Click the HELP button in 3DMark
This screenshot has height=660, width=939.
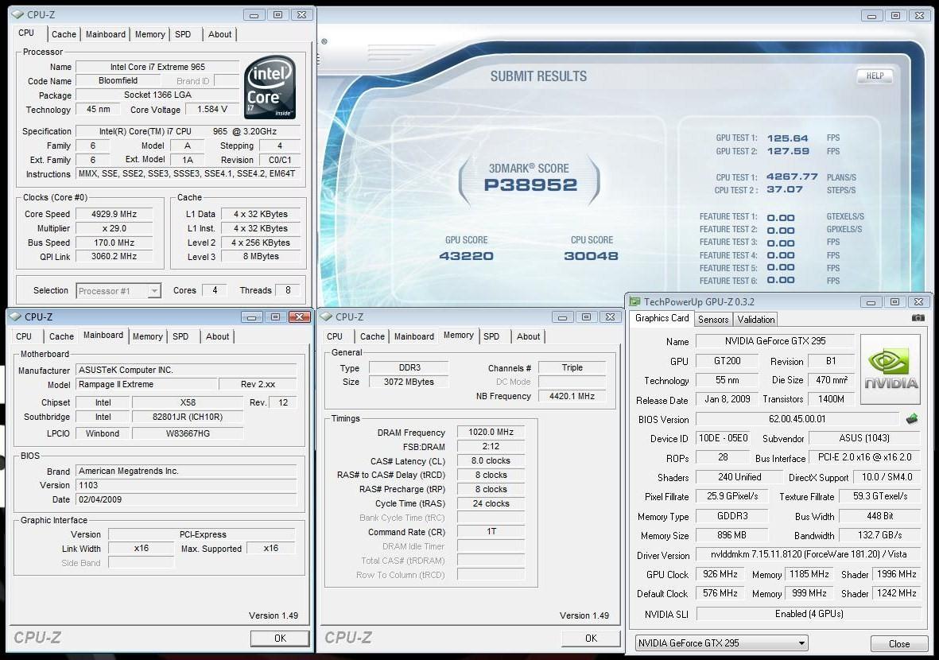click(875, 76)
